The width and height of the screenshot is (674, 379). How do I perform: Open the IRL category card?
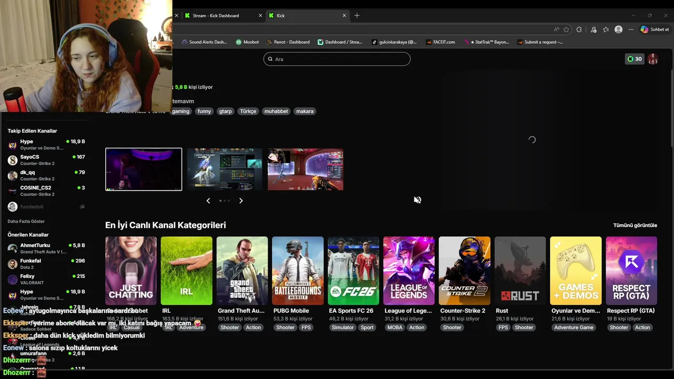pos(186,271)
